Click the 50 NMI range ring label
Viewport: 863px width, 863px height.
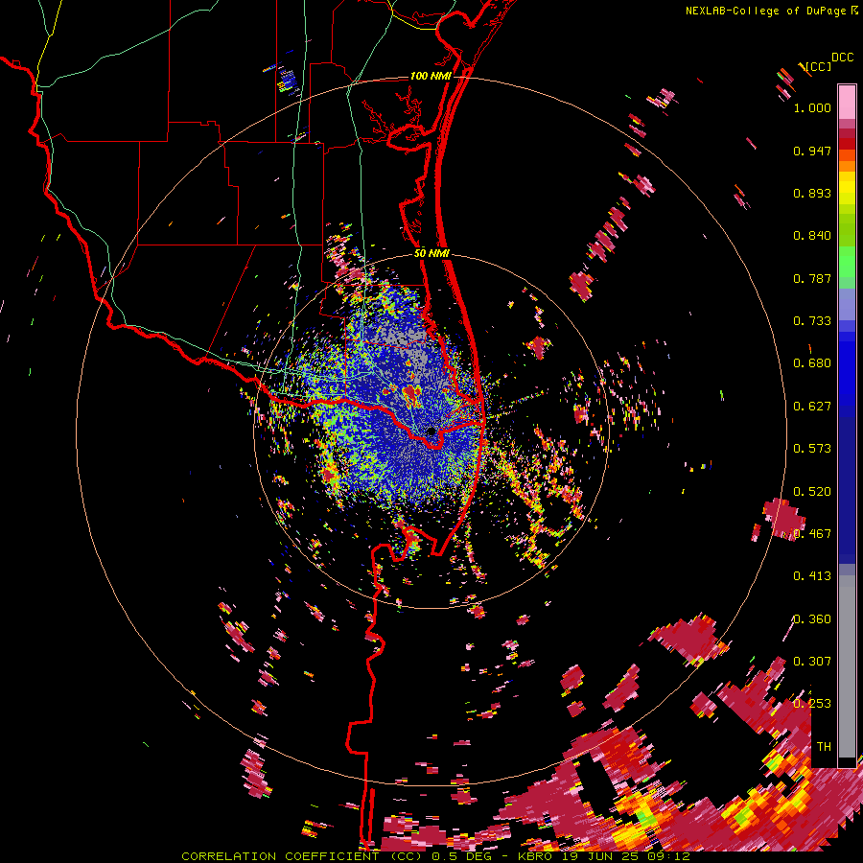431,253
